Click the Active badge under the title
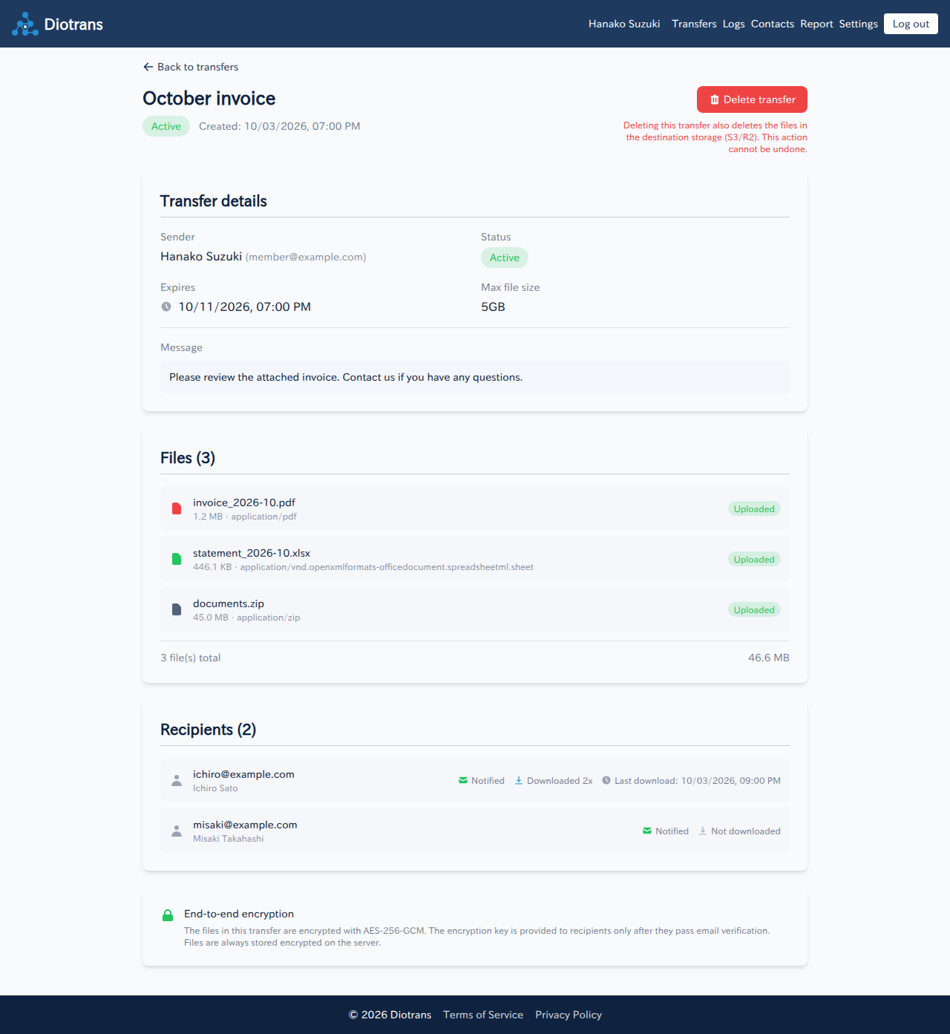 [x=166, y=126]
